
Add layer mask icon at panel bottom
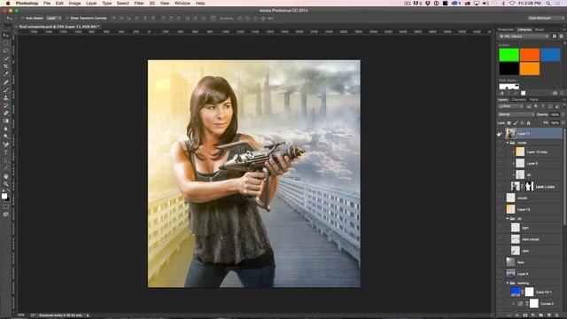coord(525,315)
